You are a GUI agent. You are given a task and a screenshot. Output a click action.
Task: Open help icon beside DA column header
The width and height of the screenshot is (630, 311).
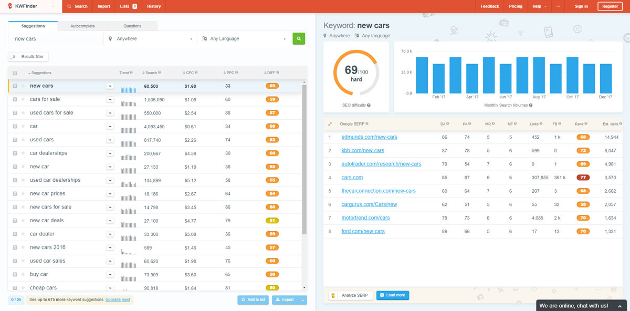tap(447, 124)
